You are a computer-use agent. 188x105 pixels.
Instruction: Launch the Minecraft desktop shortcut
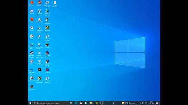47,45
